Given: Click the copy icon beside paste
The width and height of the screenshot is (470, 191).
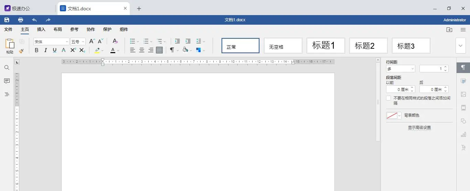Looking at the screenshot, I should click(x=22, y=41).
